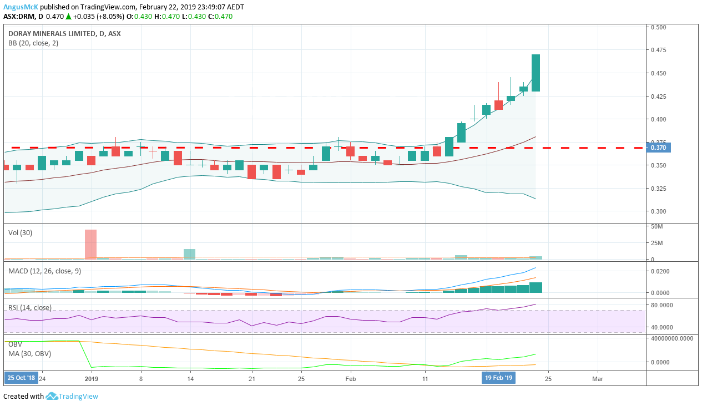Click the 0.500 price axis label
Viewport: 702px width, 406px height.
pyautogui.click(x=659, y=27)
